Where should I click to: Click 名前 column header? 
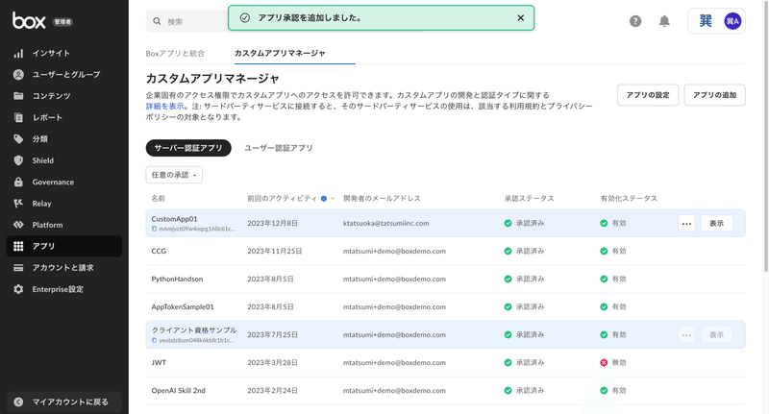[x=158, y=199]
